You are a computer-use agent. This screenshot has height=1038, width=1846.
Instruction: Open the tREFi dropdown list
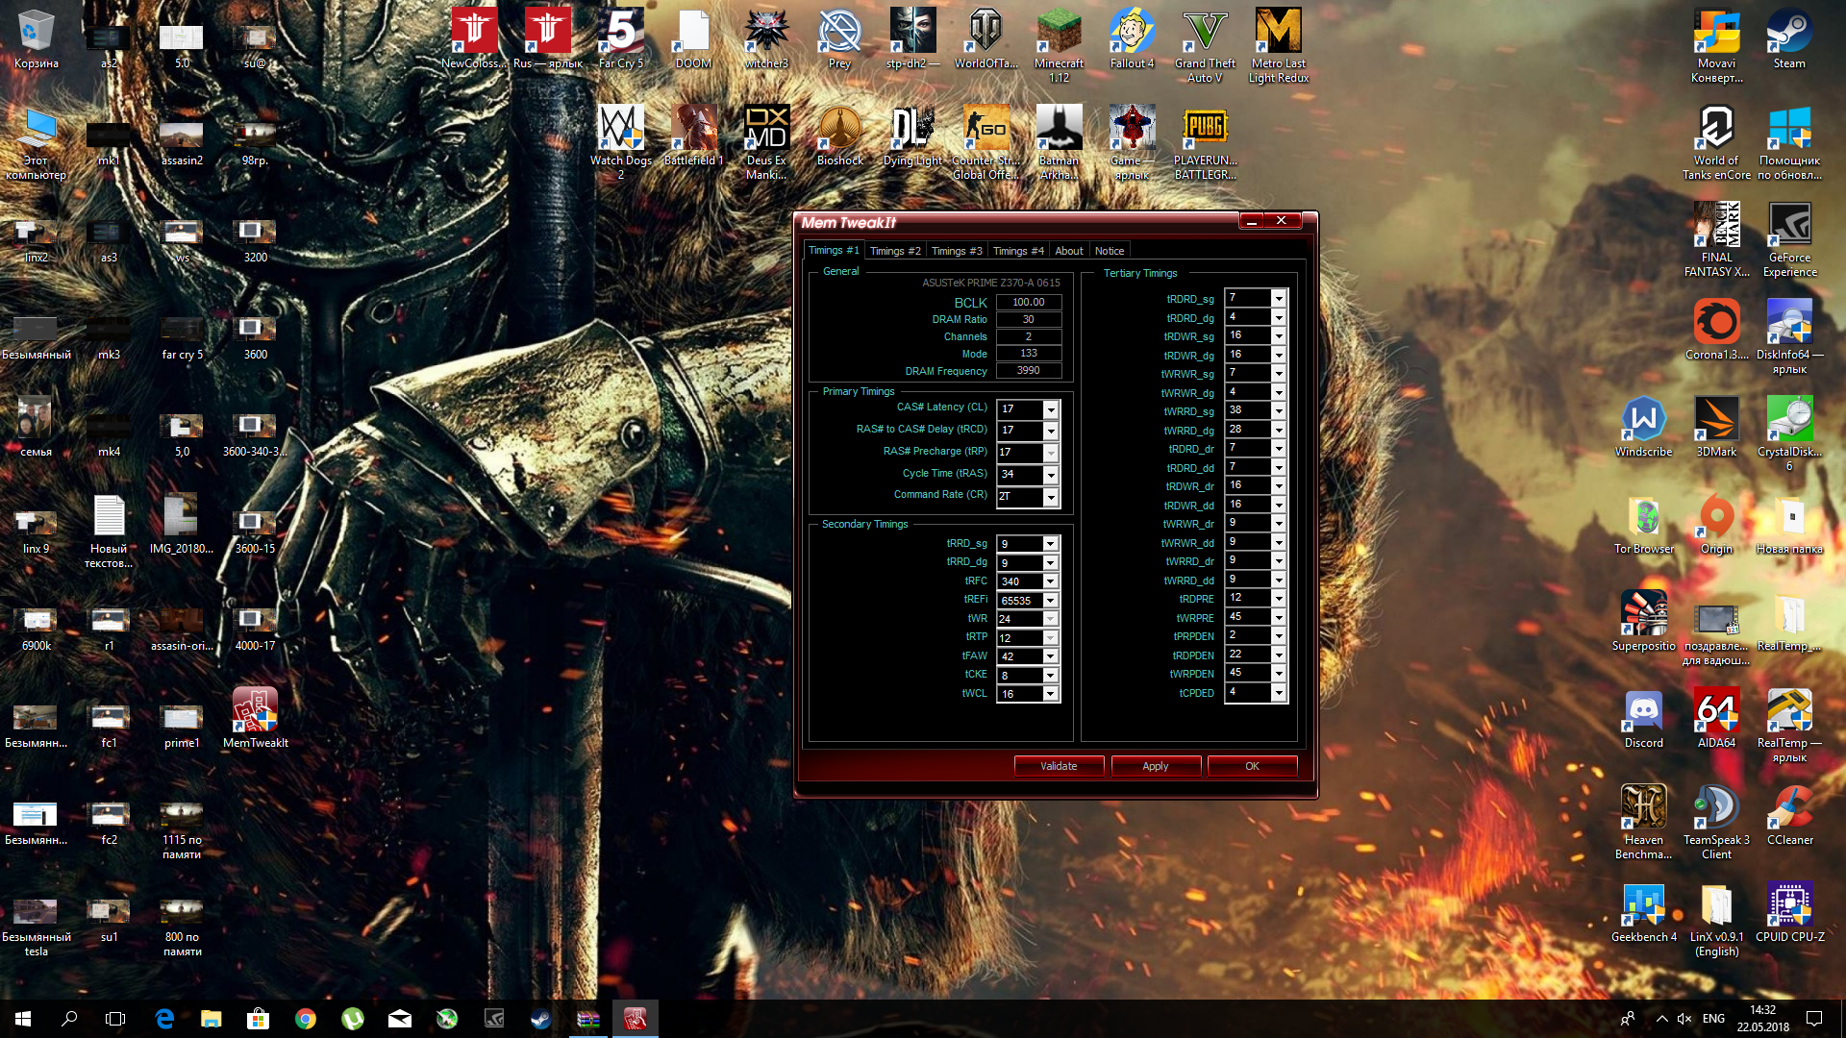click(1051, 601)
